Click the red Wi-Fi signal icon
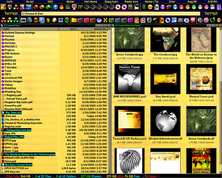The width and height of the screenshot is (222, 178). [193, 20]
